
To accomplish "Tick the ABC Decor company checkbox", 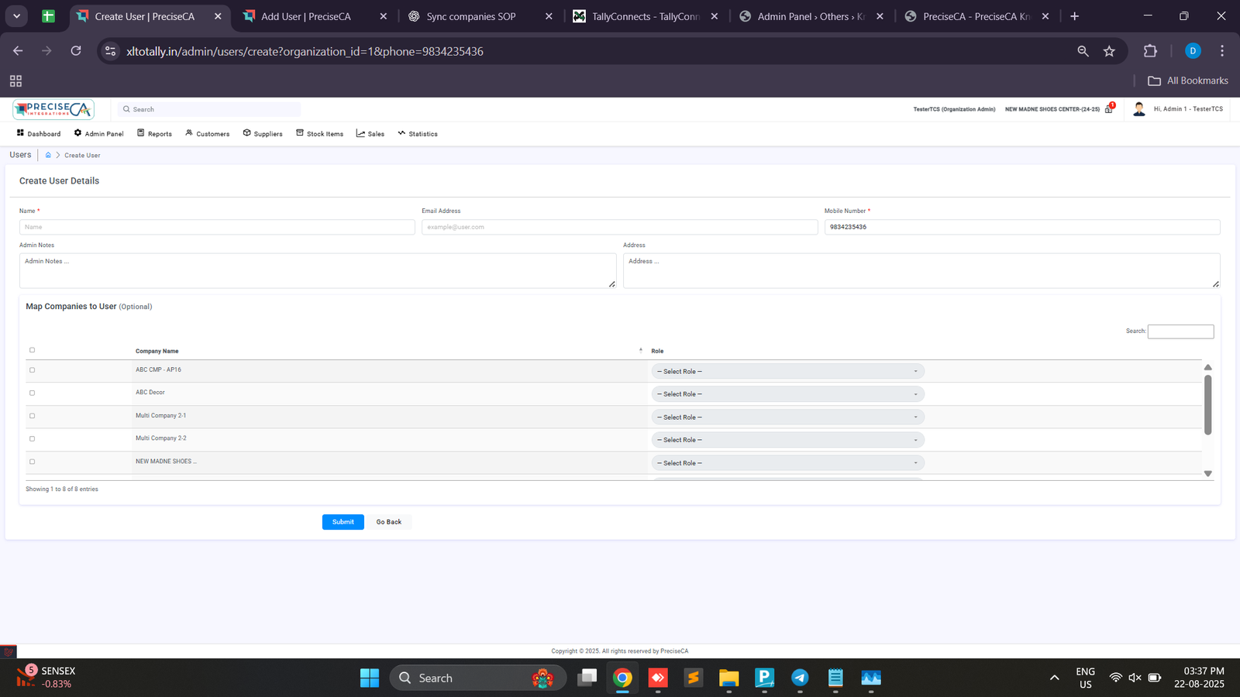I will pyautogui.click(x=32, y=393).
